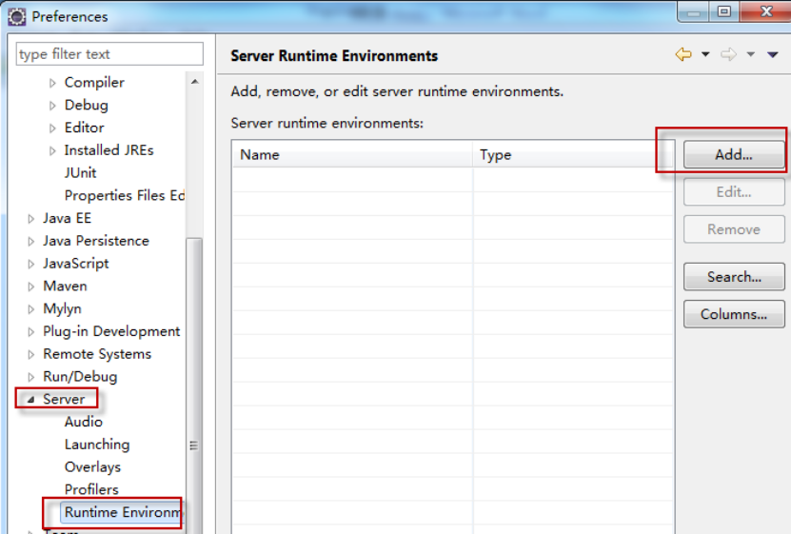Click the Remove button

click(x=734, y=229)
